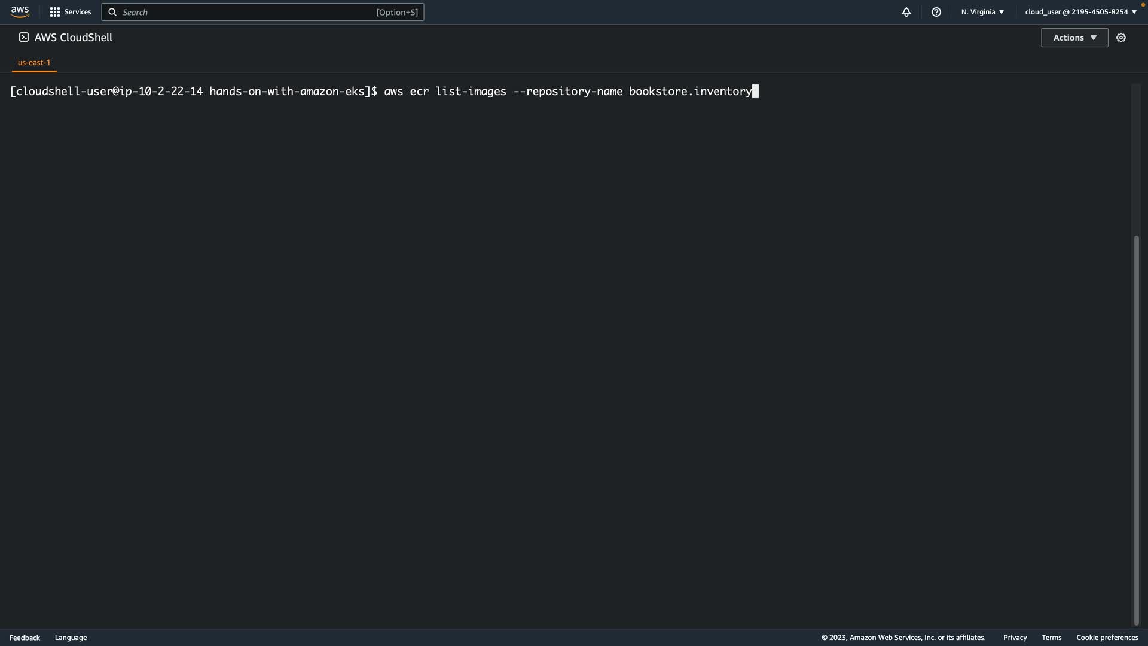
Task: Open the Feedback link in footer
Action: pyautogui.click(x=25, y=638)
